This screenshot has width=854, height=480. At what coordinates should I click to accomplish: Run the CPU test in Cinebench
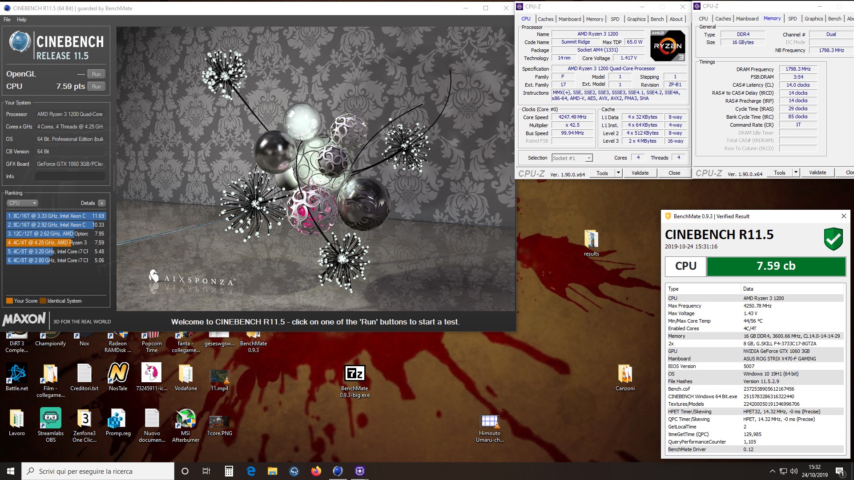[97, 87]
